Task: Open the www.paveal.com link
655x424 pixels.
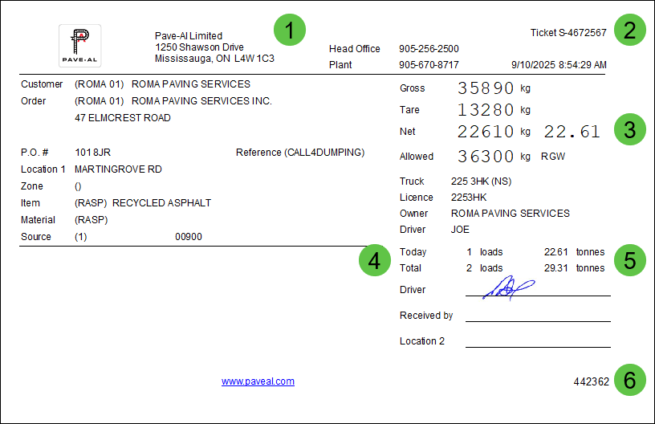Action: [258, 381]
